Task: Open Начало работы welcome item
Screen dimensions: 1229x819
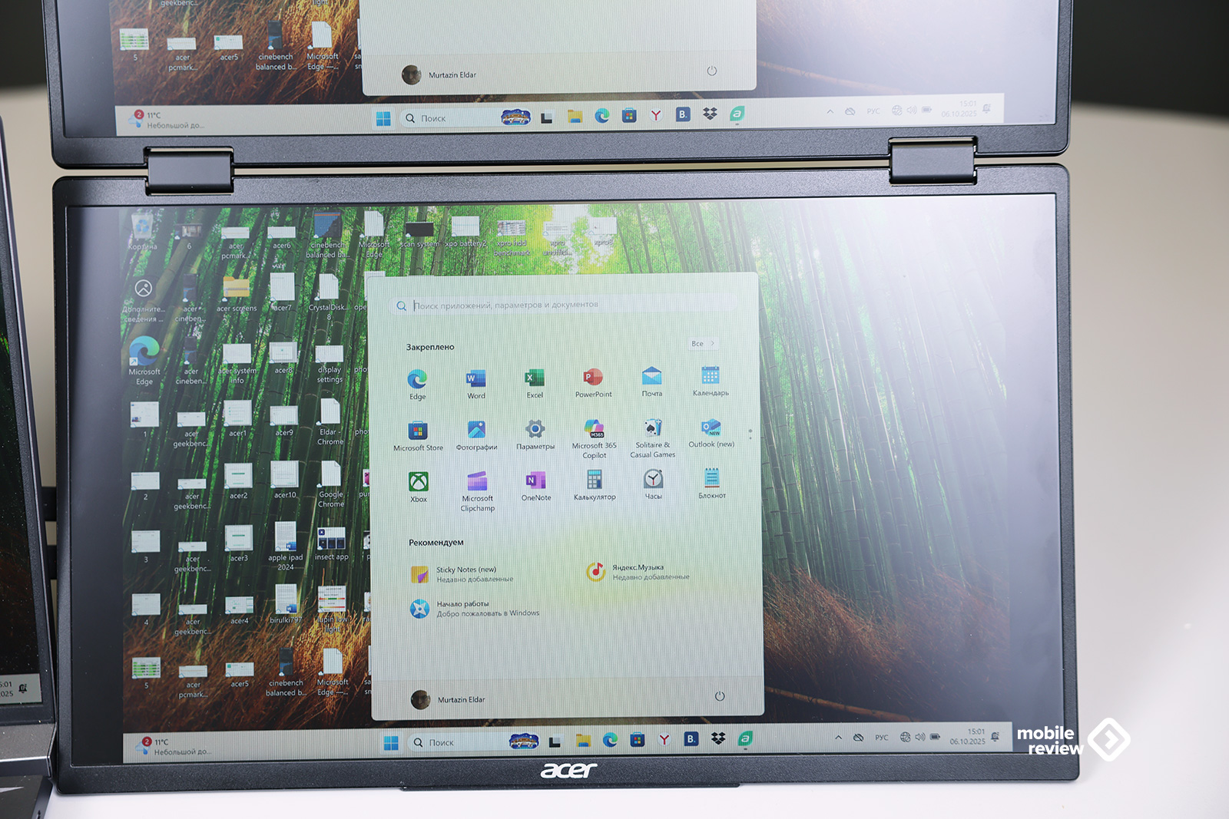Action: [476, 609]
